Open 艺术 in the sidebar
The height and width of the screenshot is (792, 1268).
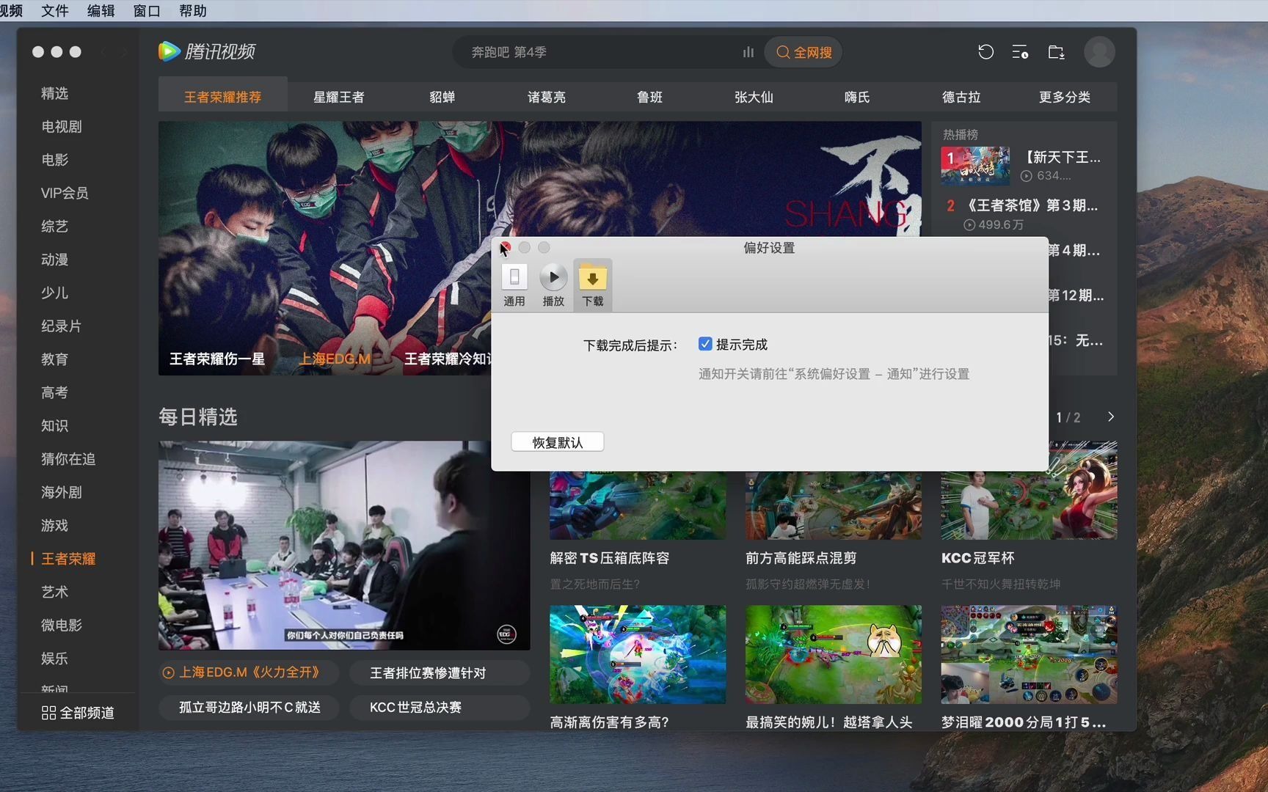pos(54,592)
